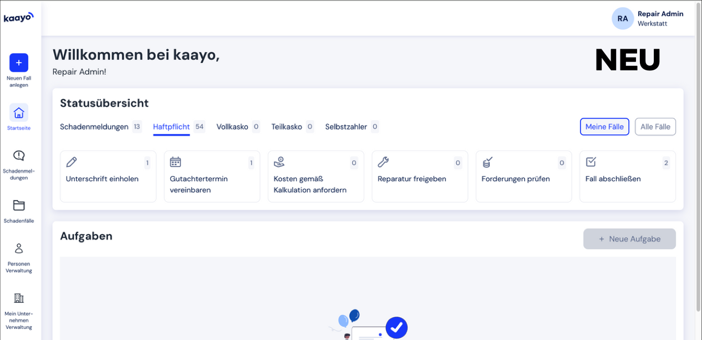Click the 13 count badge beside Schadenmeldungen
Image resolution: width=702 pixels, height=340 pixels.
point(137,127)
